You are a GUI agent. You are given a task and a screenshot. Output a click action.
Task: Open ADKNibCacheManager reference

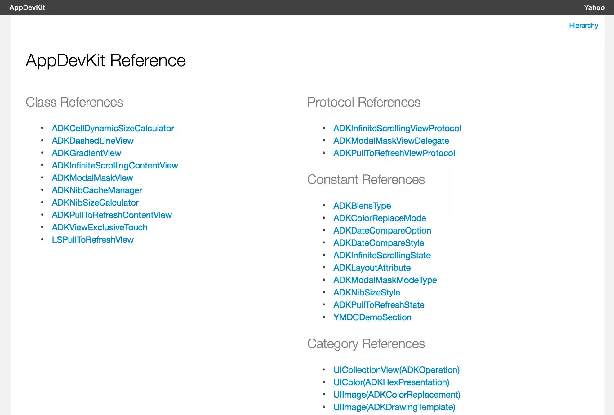[97, 190]
